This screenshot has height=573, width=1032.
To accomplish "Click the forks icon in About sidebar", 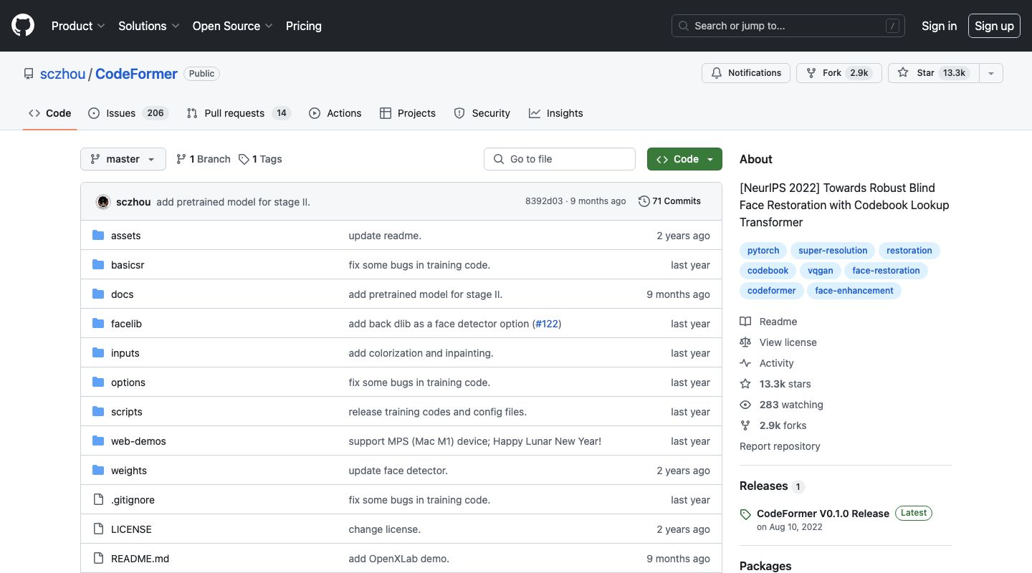I will coord(745,425).
